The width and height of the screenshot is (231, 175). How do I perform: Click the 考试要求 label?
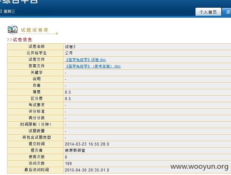pos(36,105)
